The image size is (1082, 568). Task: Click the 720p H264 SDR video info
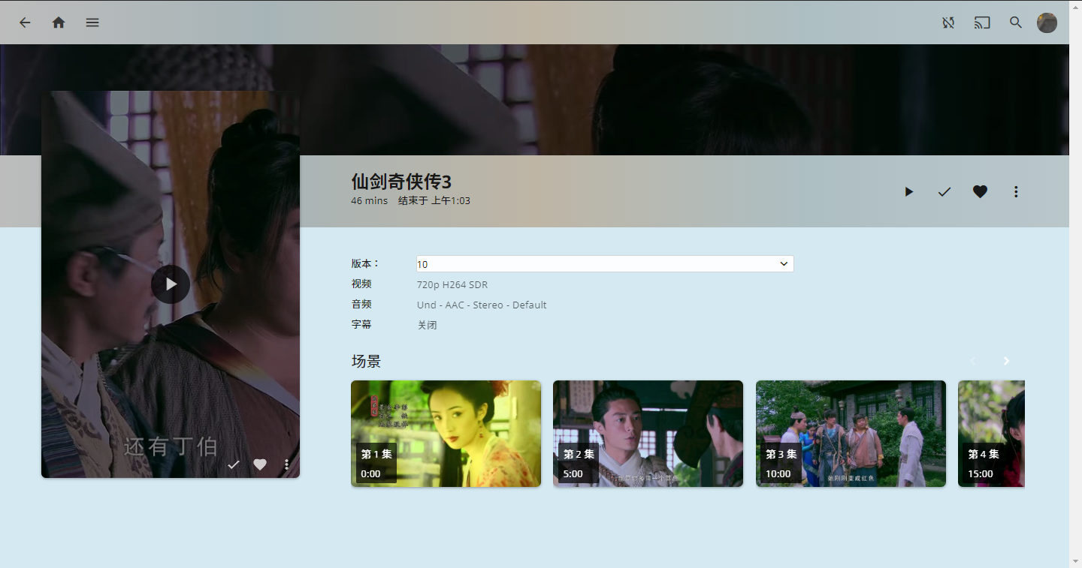pos(452,285)
